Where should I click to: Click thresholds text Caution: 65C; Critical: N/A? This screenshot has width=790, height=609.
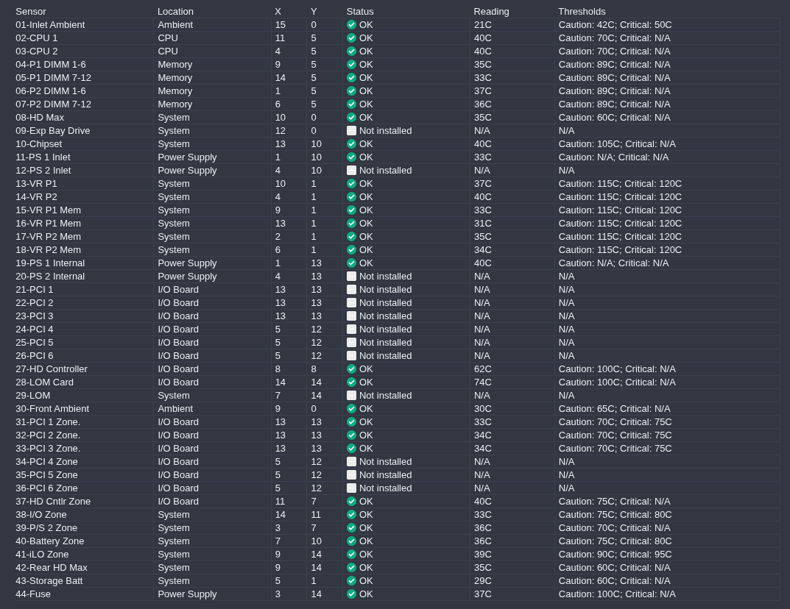[615, 409]
